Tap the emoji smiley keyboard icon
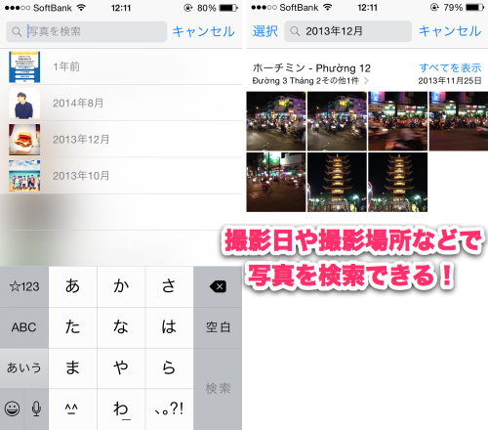The width and height of the screenshot is (488, 430). (x=12, y=408)
